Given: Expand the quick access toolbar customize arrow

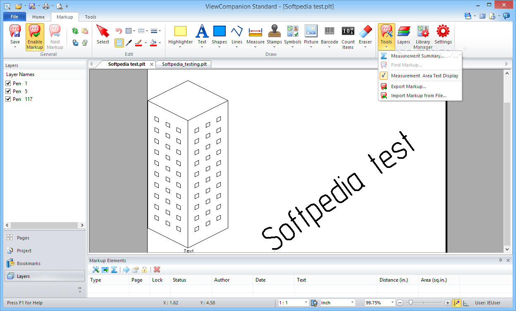Looking at the screenshot, I should [67, 6].
